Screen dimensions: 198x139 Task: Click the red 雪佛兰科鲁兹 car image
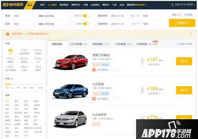(x=71, y=62)
